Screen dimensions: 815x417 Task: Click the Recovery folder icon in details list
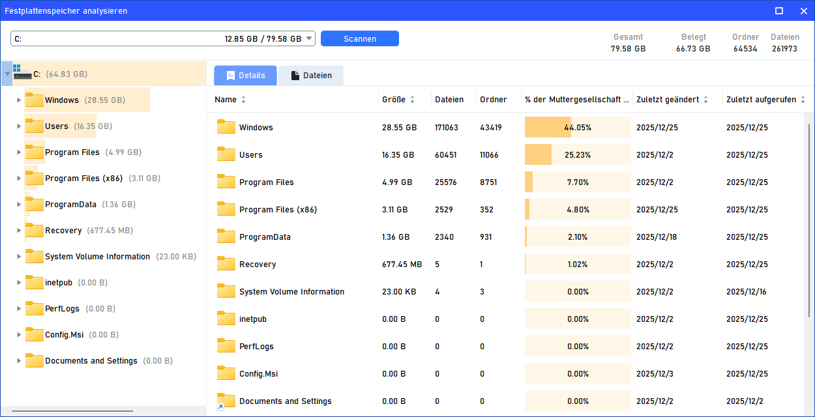pyautogui.click(x=226, y=264)
